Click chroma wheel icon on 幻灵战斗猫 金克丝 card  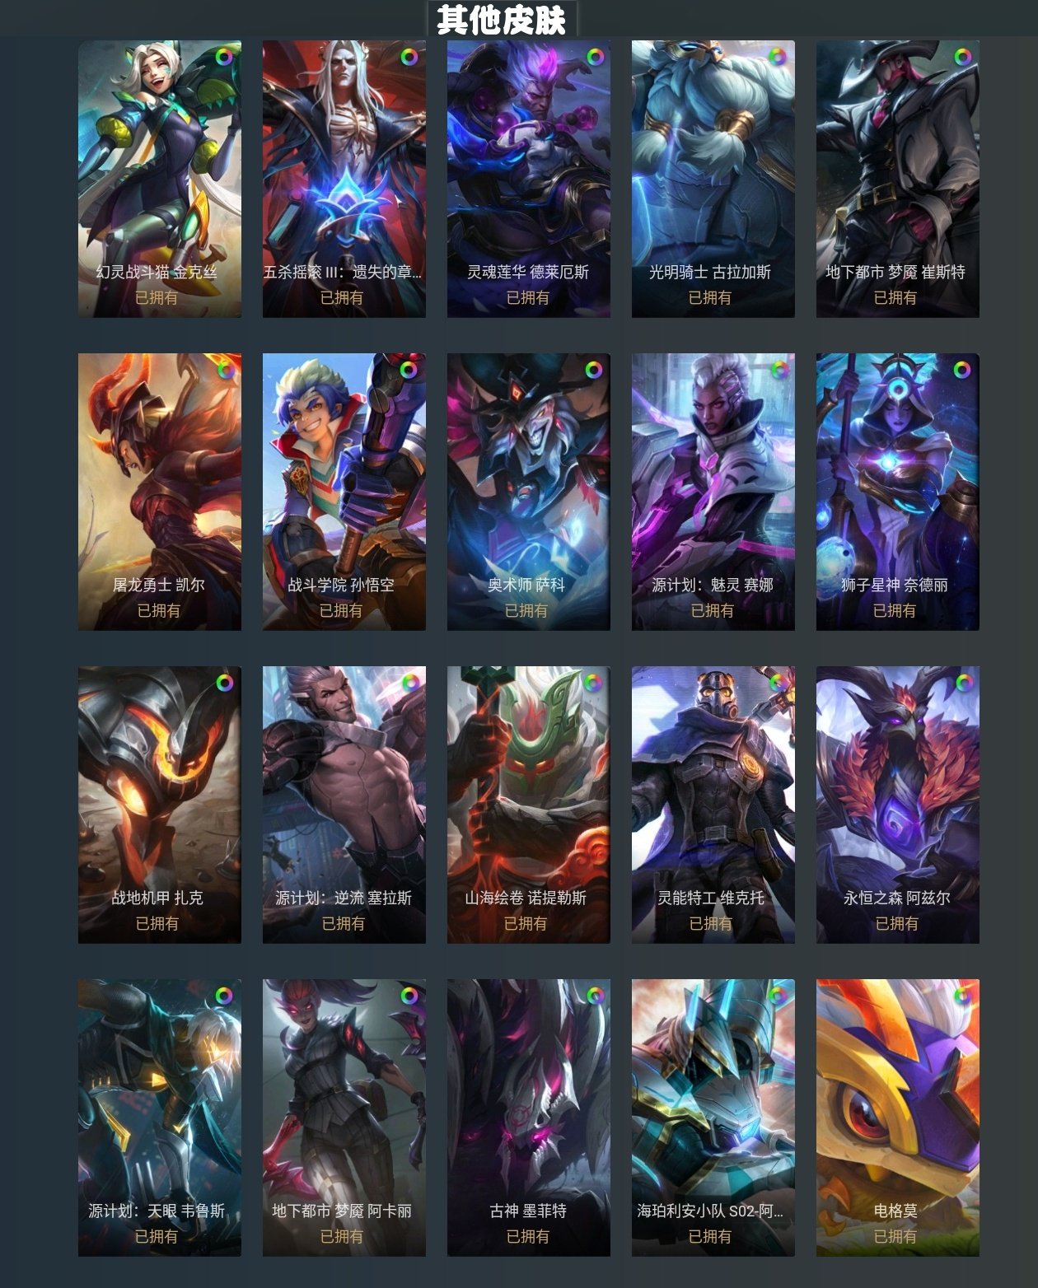pyautogui.click(x=224, y=57)
